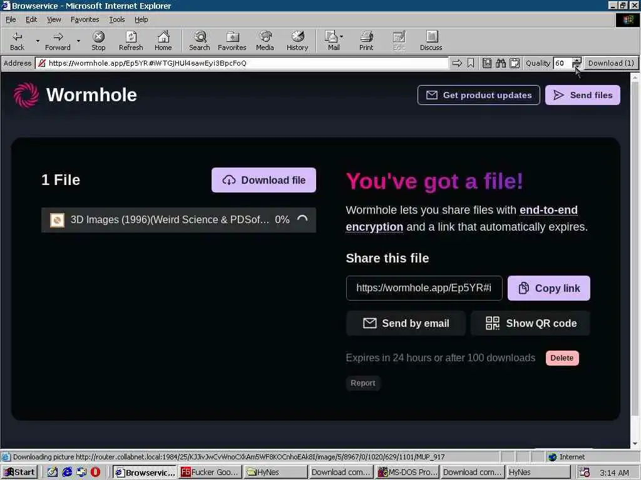The width and height of the screenshot is (641, 480).
Task: Click the clipboard paste icon in the address toolbar
Action: coord(515,63)
